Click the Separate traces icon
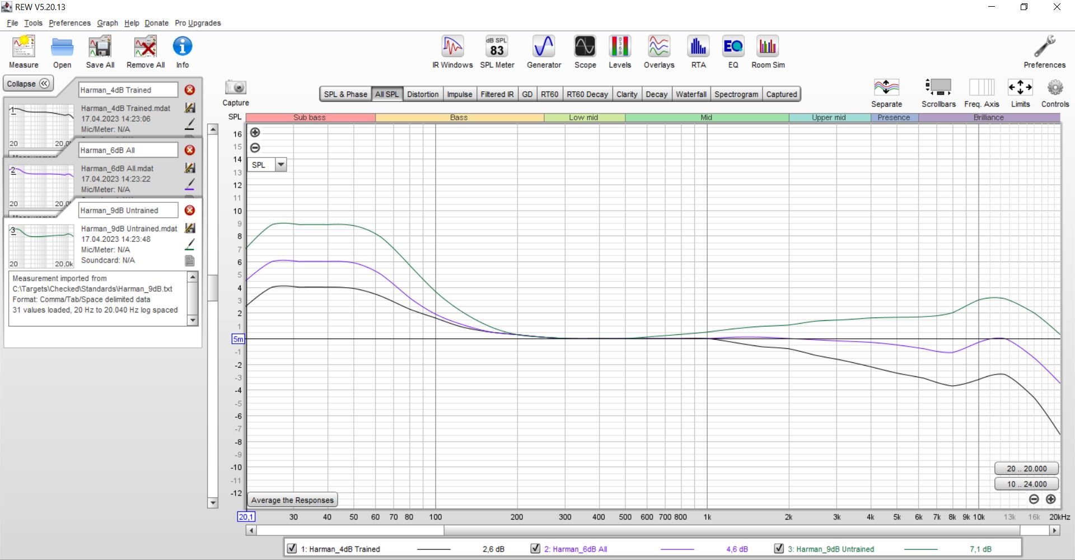1075x560 pixels. click(886, 88)
